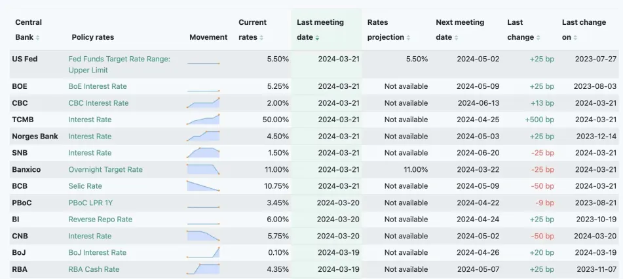
Task: Open the Reverse Repo Rate link
Action: [x=100, y=220]
